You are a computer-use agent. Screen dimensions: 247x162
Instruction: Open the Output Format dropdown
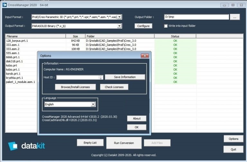120,26
